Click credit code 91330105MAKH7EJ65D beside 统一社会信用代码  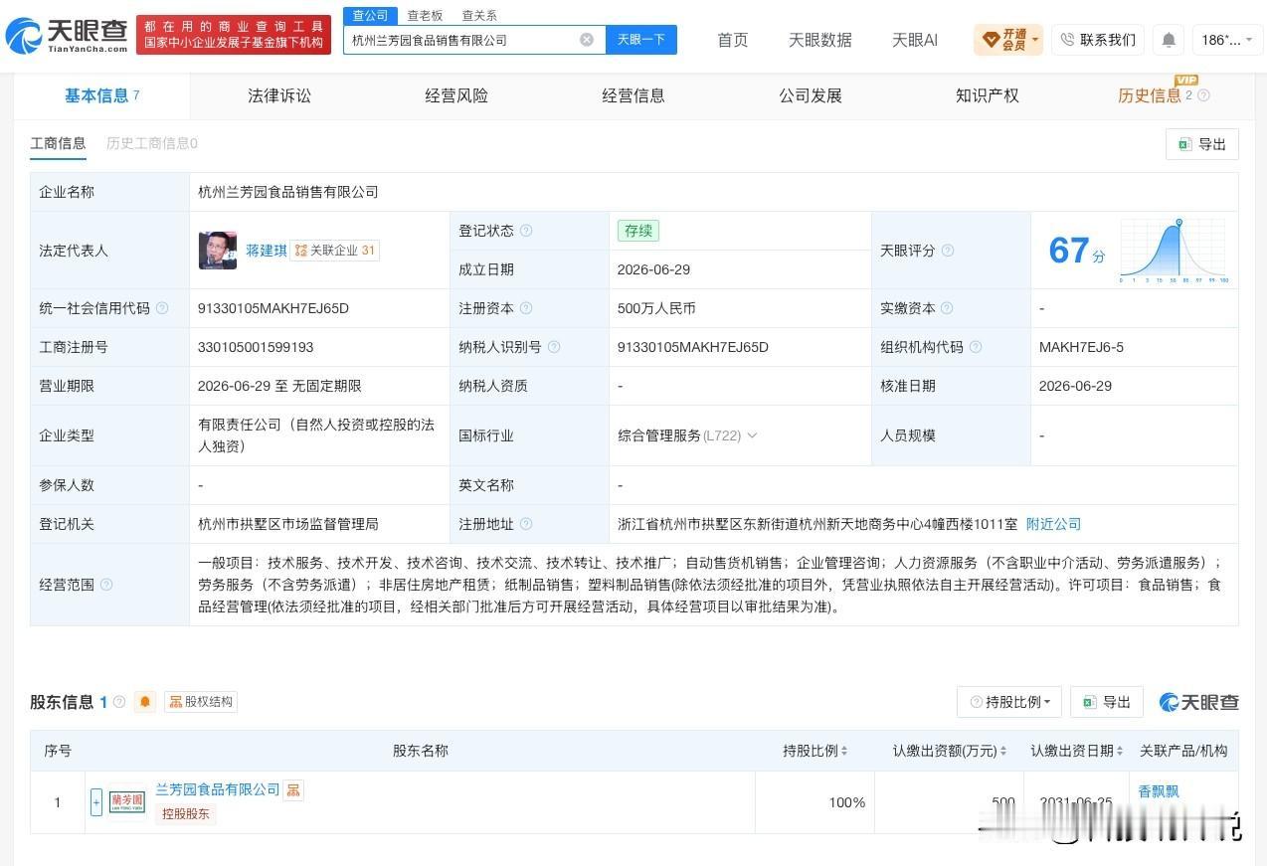click(x=273, y=308)
